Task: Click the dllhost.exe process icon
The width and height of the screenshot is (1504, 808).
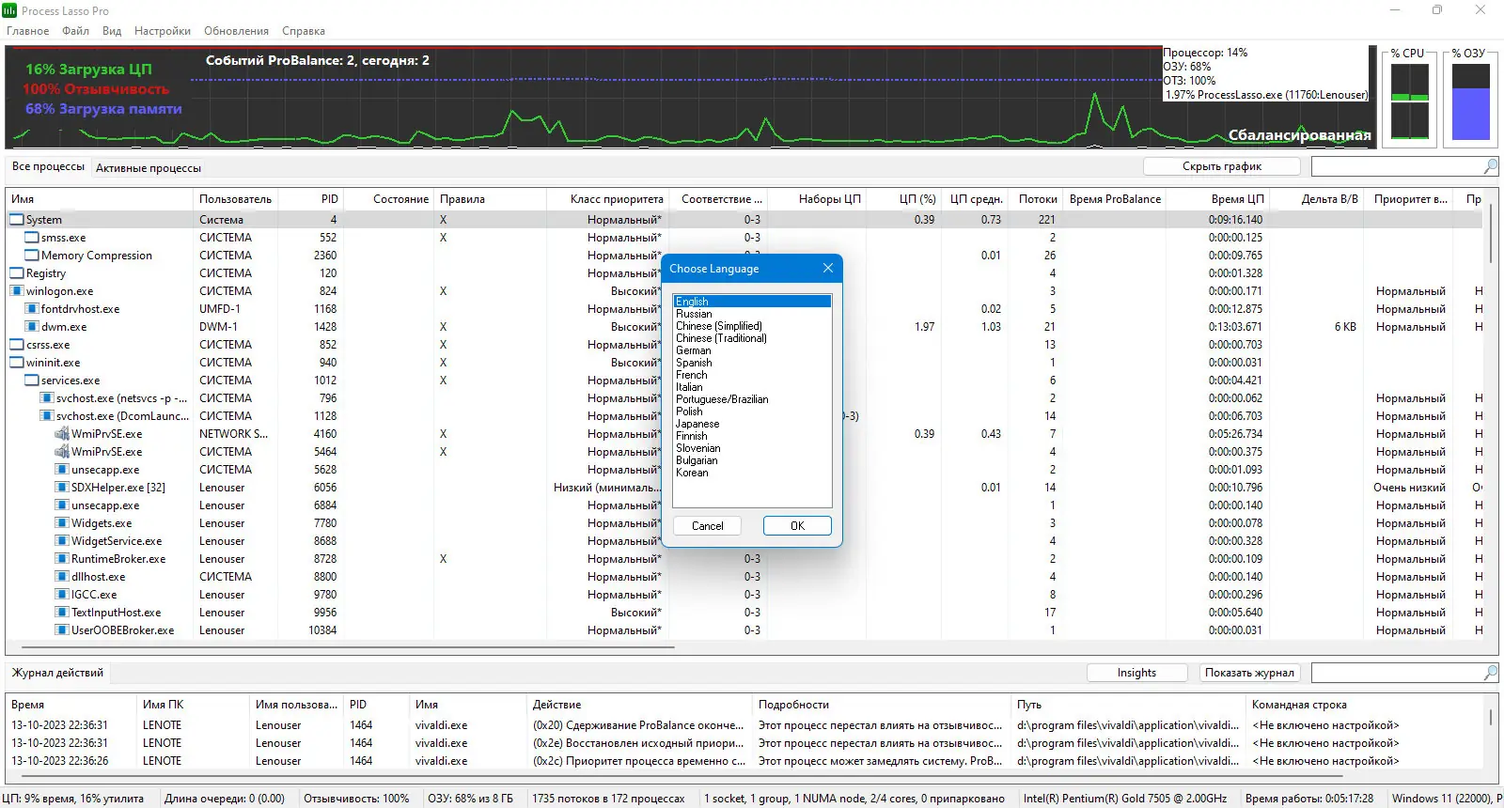Action: click(x=62, y=577)
